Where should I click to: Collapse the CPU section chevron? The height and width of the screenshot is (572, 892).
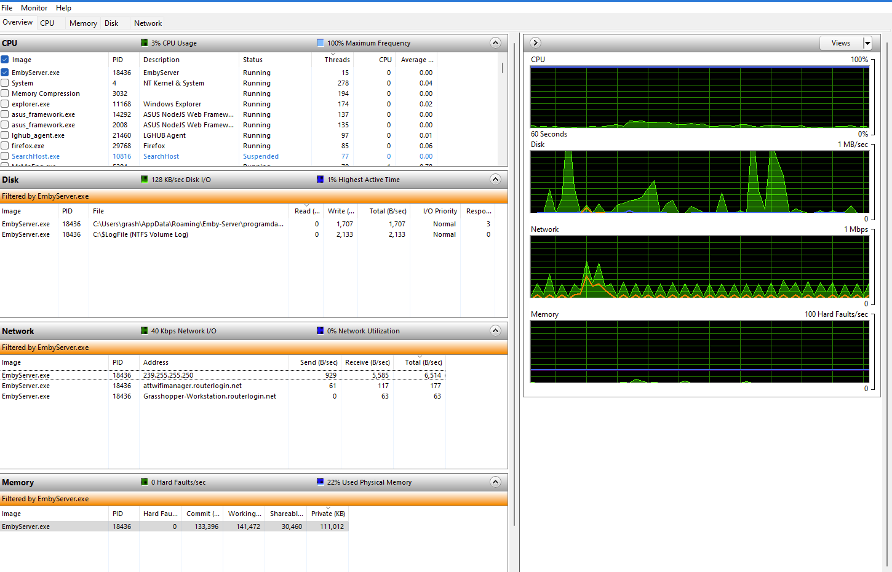click(495, 42)
